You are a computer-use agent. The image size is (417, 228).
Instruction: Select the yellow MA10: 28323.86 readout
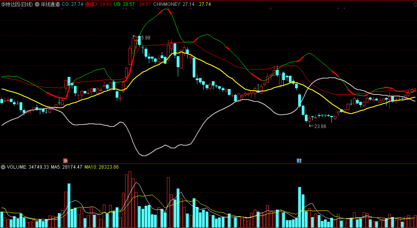pos(102,167)
